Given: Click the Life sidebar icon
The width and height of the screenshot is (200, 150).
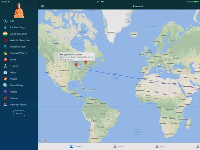Looking at the screenshot, I should pyautogui.click(x=5, y=21).
